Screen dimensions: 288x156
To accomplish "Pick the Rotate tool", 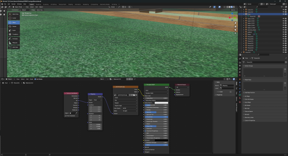I will (x=14, y=26).
